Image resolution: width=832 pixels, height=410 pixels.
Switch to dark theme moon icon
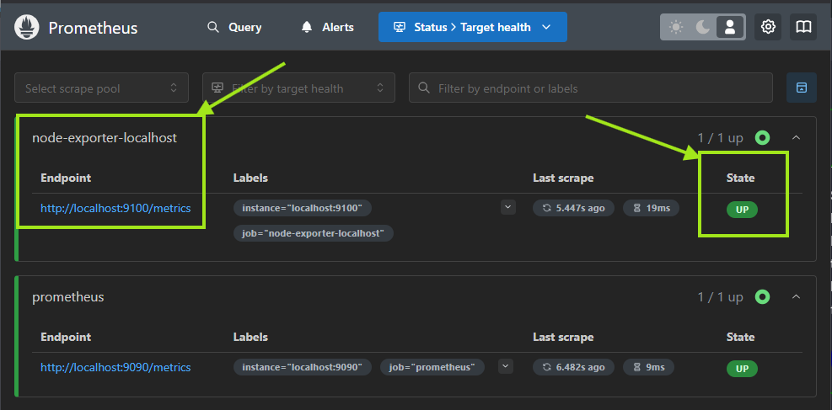[703, 27]
